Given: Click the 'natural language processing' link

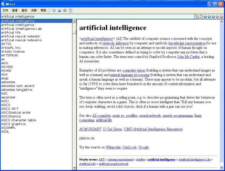Looking at the screenshot, I should point(130,75).
